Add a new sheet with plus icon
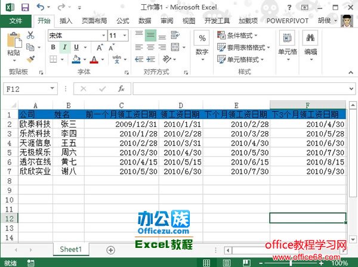The image size is (358, 267). [x=111, y=250]
